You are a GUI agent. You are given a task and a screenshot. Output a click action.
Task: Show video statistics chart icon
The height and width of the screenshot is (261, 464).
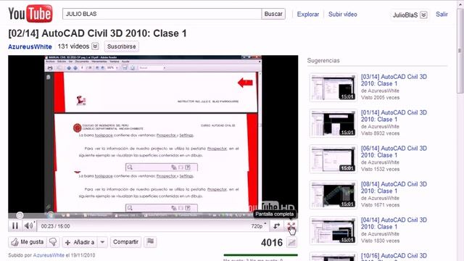pyautogui.click(x=291, y=243)
